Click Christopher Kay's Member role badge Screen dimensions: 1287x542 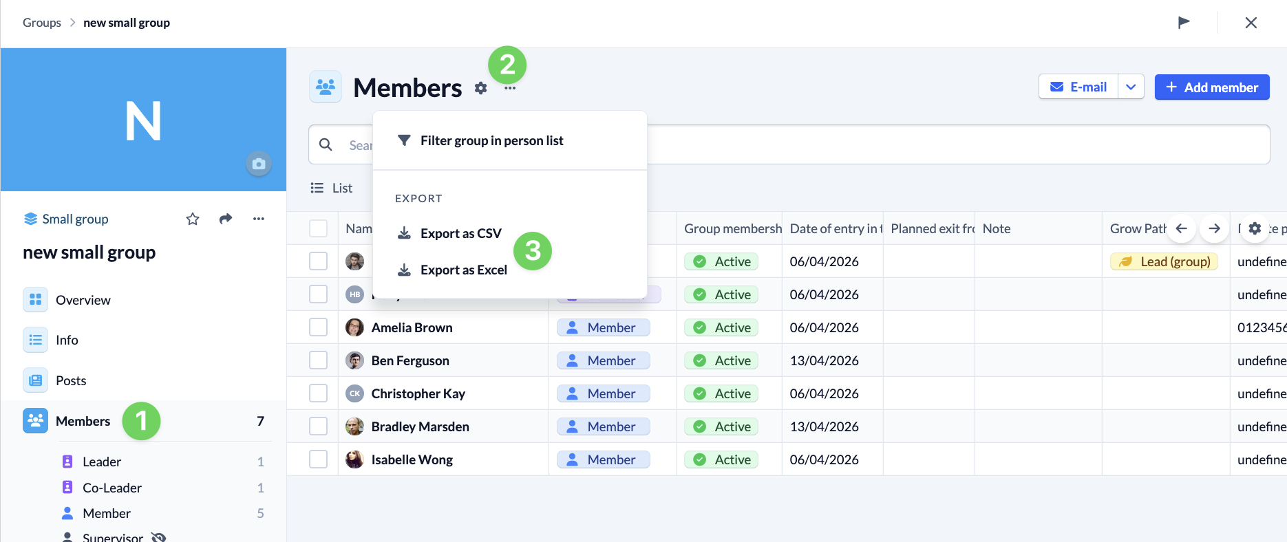(x=604, y=393)
